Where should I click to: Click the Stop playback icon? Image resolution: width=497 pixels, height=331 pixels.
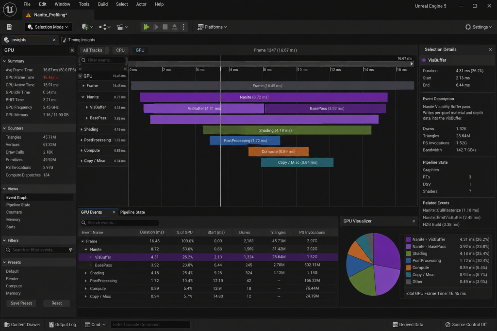click(165, 27)
